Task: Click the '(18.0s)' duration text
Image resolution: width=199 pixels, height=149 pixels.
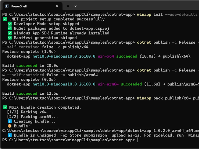Action: 148,56
